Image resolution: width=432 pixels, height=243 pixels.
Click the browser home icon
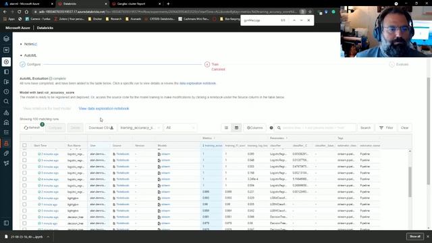pyautogui.click(x=26, y=12)
